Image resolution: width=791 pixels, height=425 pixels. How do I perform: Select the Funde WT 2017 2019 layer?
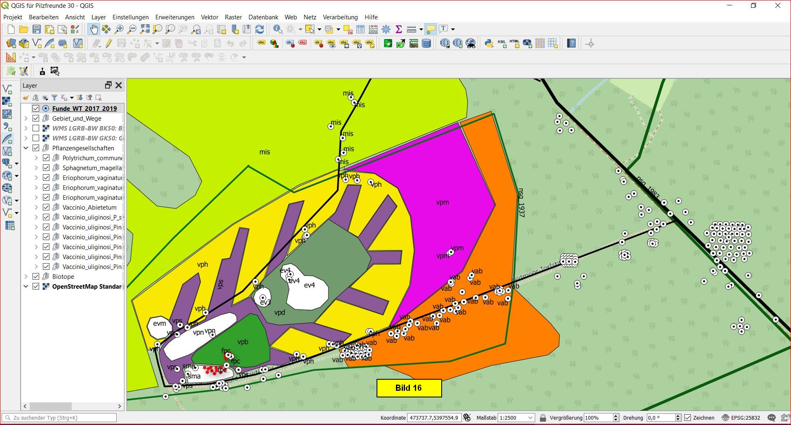pos(84,109)
